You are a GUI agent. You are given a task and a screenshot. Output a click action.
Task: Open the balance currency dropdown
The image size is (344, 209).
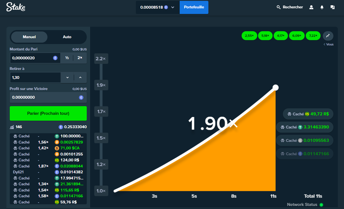coord(173,7)
